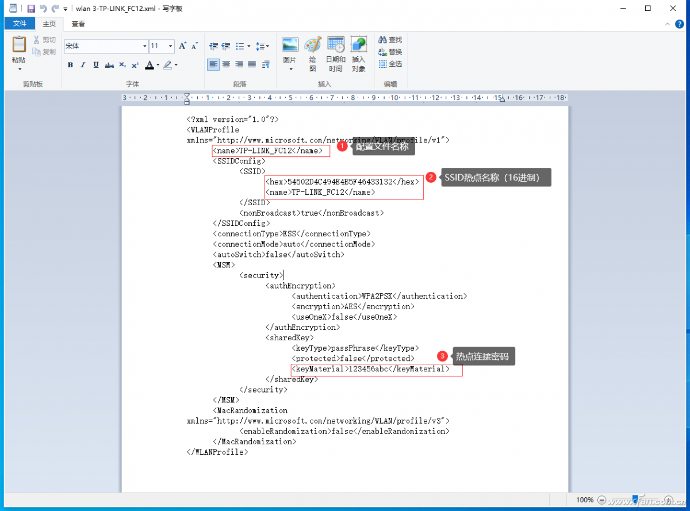690x511 pixels.
Task: Expand the 粘贴 Paste options arrow
Action: click(19, 69)
